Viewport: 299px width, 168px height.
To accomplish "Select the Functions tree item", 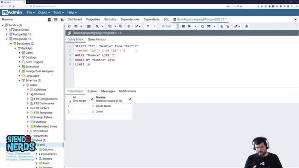I will pos(40,122).
